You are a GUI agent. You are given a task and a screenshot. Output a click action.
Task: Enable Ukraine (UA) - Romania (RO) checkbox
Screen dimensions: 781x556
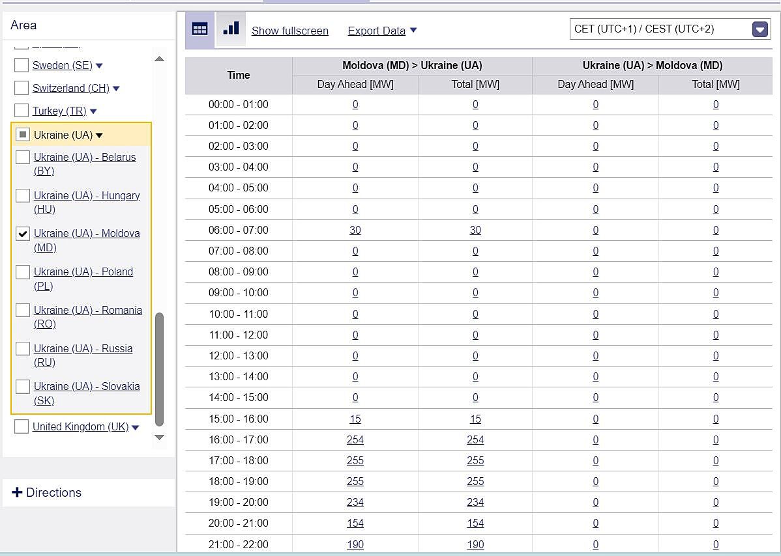(23, 310)
